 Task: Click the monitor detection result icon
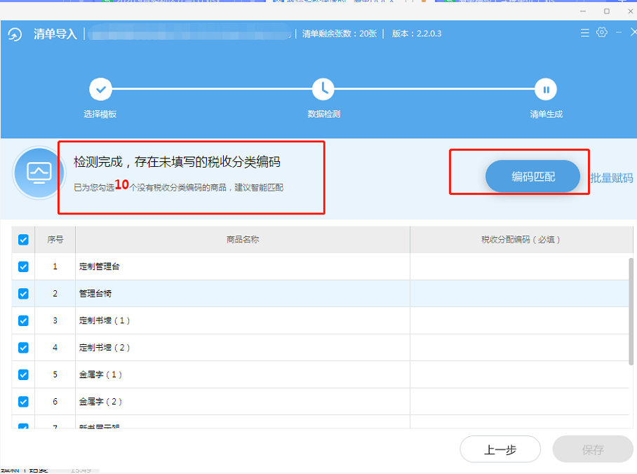pyautogui.click(x=39, y=172)
